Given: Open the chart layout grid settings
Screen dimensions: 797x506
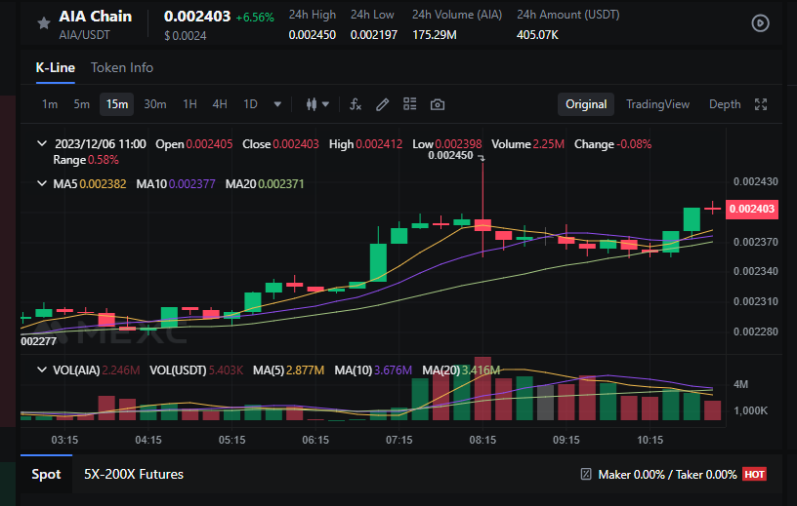Looking at the screenshot, I should tap(409, 104).
